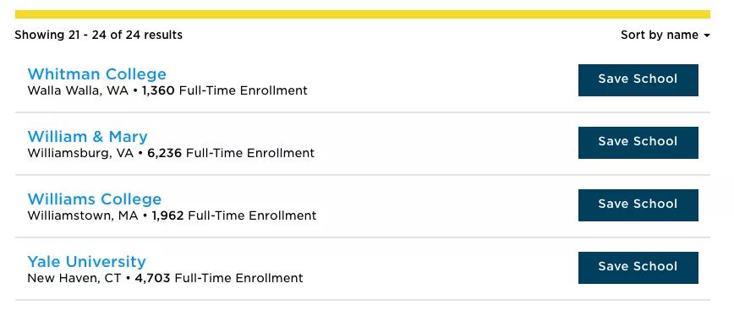The width and height of the screenshot is (734, 316).
Task: Click the 1,360 enrollment figure
Action: click(158, 90)
